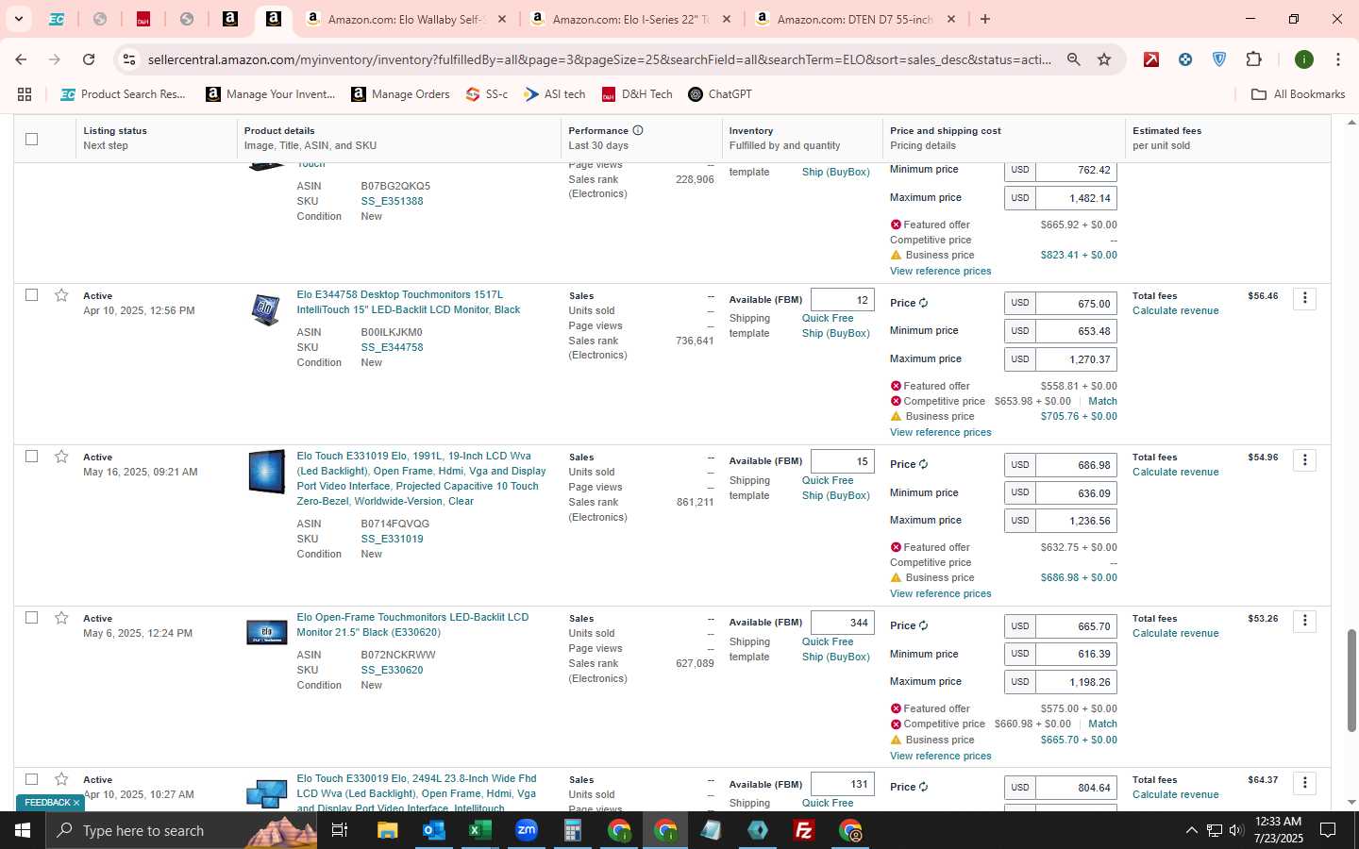Open the apps grid icon in bookmarks bar
The width and height of the screenshot is (1359, 849).
point(25,94)
